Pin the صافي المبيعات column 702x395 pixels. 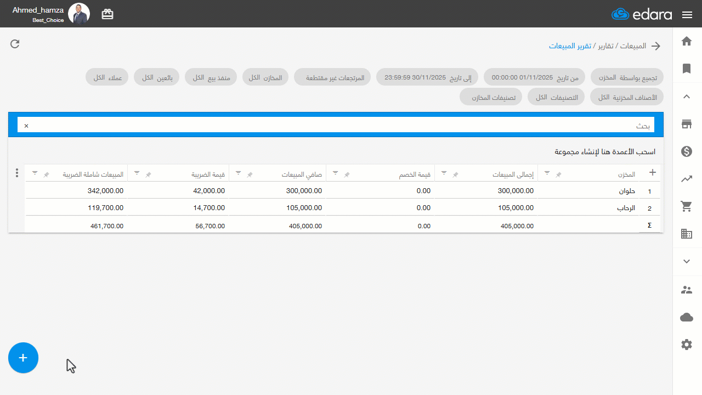pyautogui.click(x=250, y=174)
